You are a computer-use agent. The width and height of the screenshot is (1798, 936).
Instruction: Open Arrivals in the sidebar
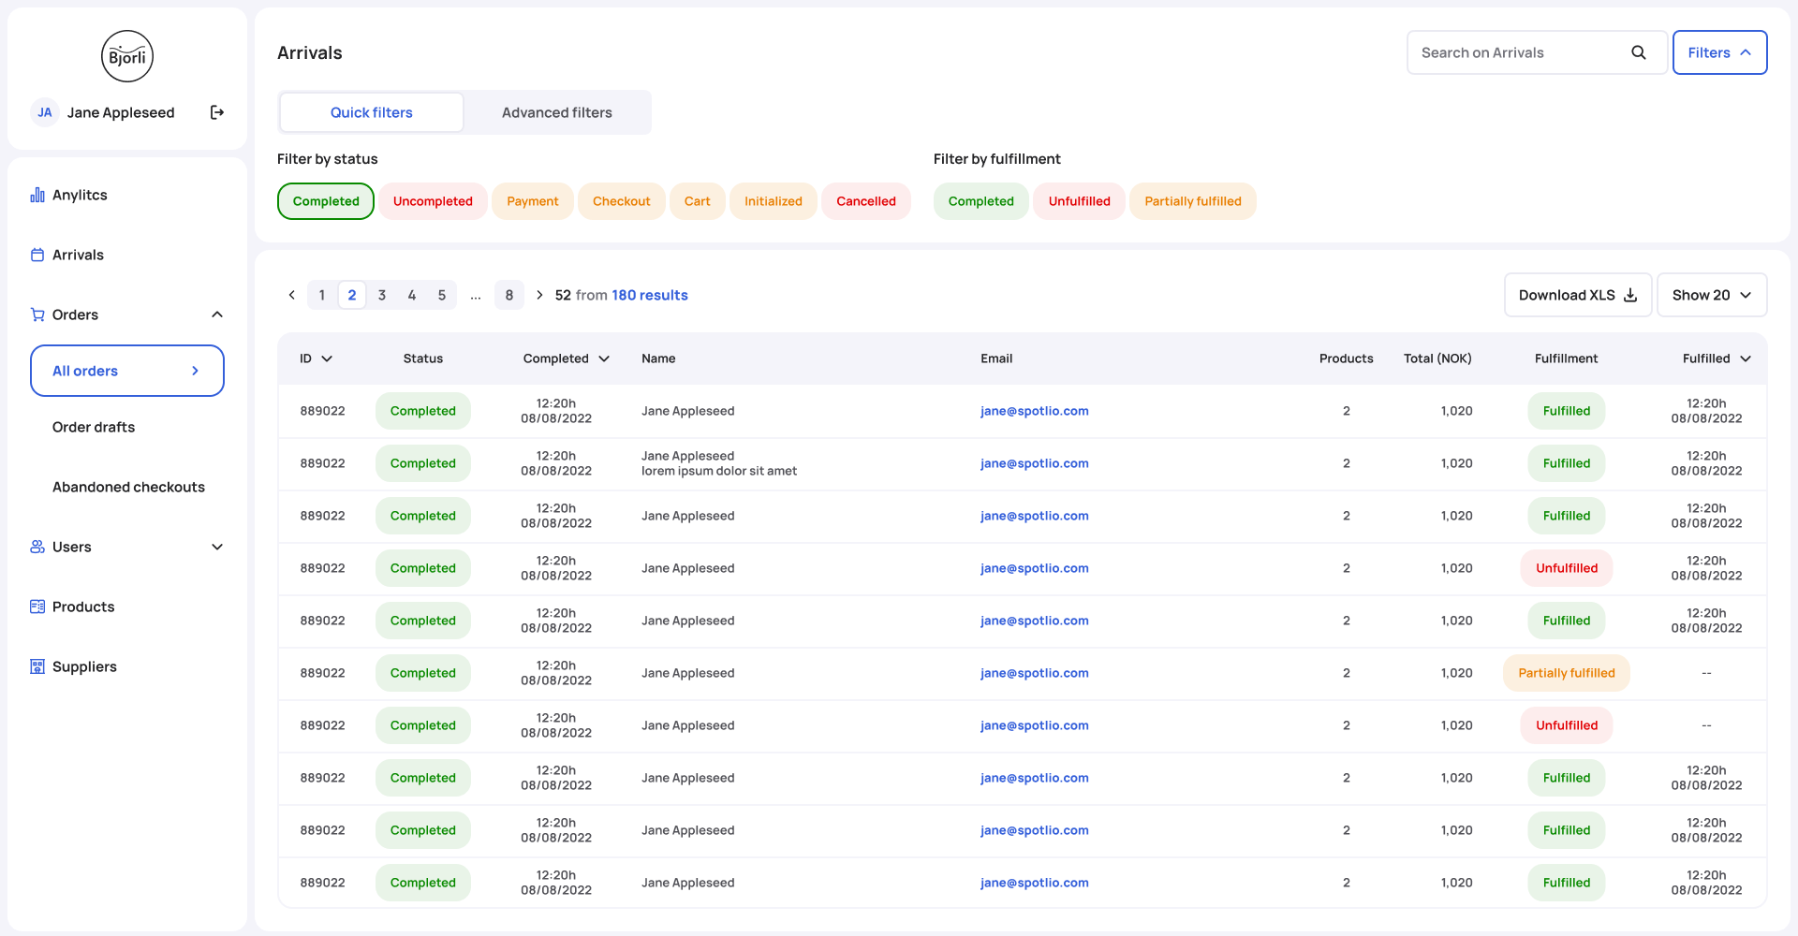pos(78,255)
